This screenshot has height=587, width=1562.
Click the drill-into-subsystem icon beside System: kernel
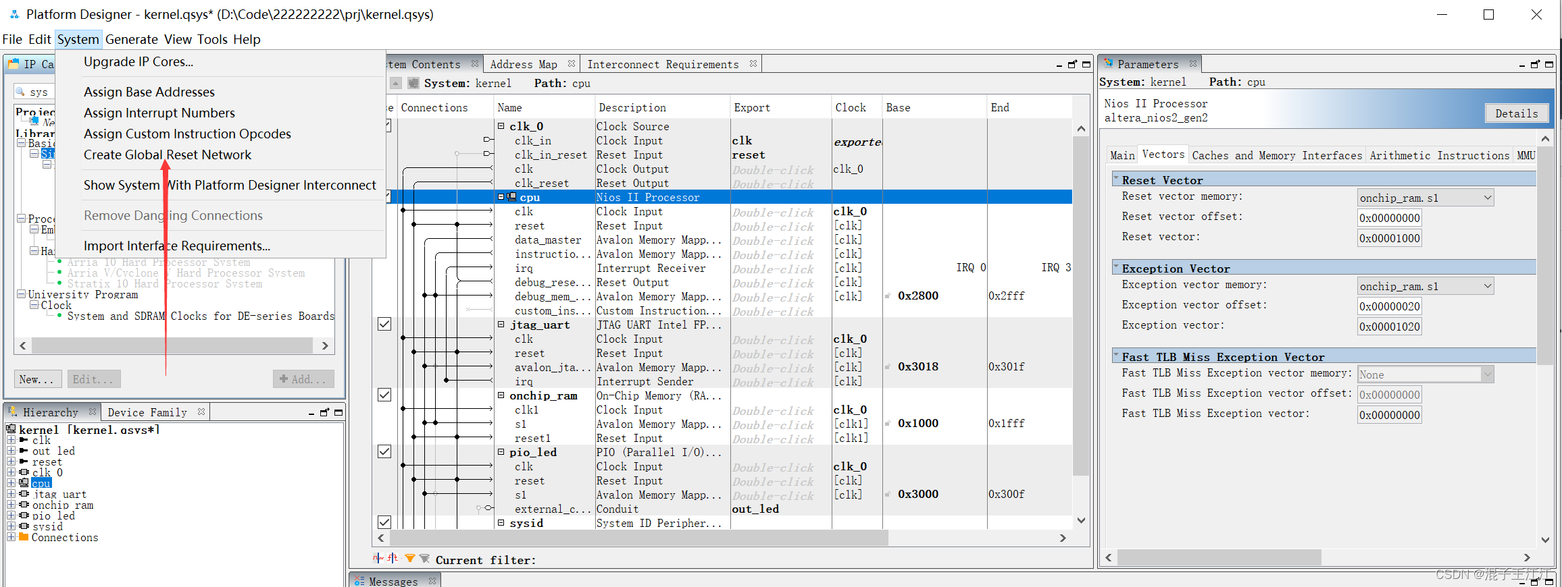coord(413,83)
